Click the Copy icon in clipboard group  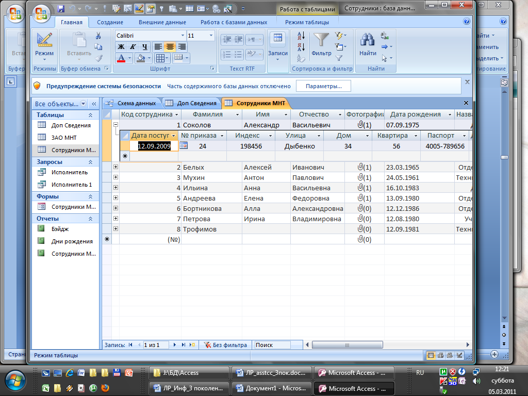click(98, 47)
